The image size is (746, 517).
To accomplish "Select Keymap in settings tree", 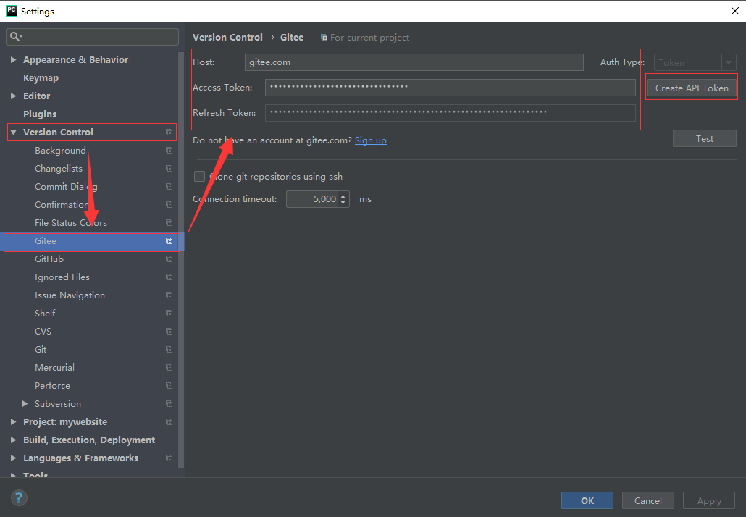I will (41, 77).
